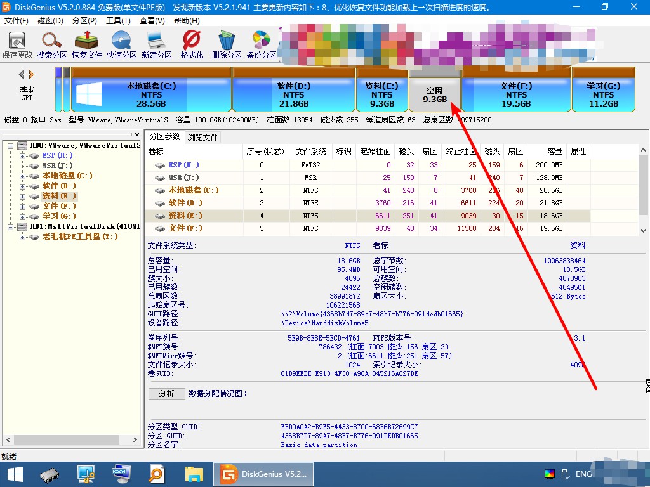Viewport: 650px width, 487px height.
Task: Go to next disk with right arrow
Action: point(31,75)
